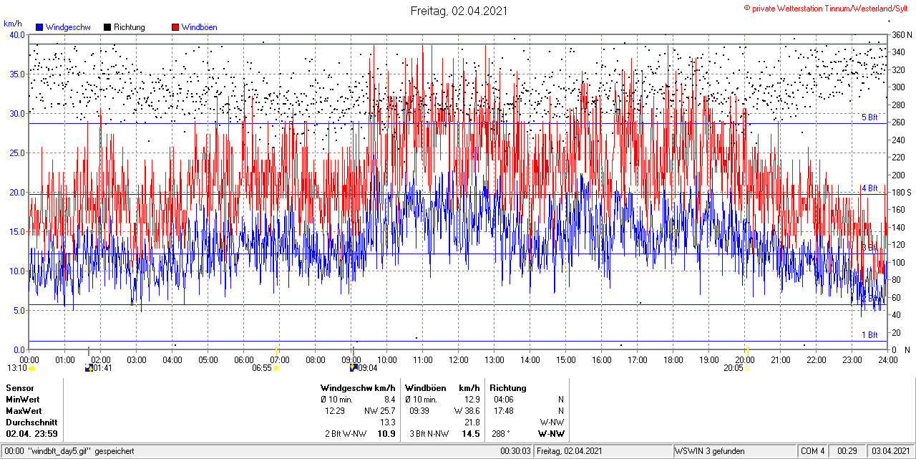Click the 00:29 status bar field
This screenshot has height=459, width=916.
point(847,451)
